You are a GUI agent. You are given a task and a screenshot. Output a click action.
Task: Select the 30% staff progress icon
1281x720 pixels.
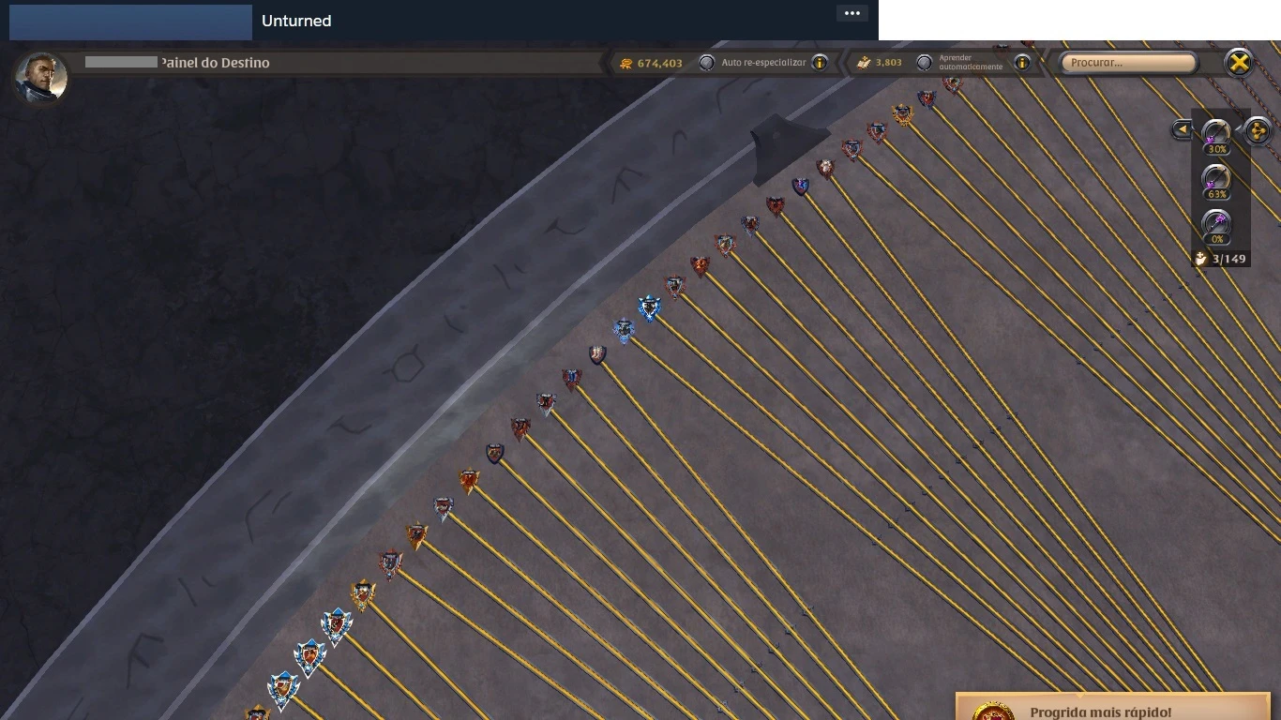tap(1216, 136)
